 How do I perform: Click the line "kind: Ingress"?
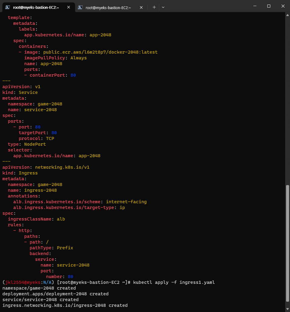[20, 173]
